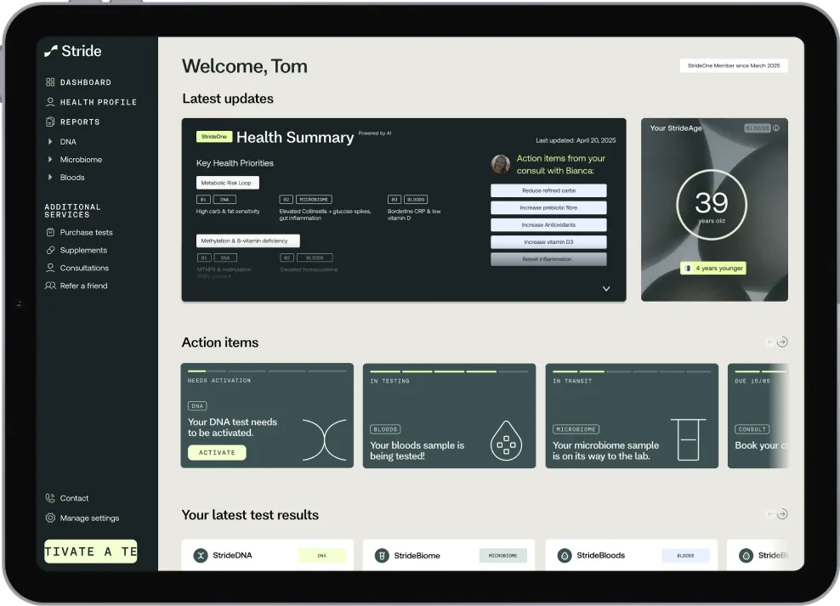This screenshot has height=606, width=840.
Task: Open the microbiome sample in transit card
Action: pos(632,416)
